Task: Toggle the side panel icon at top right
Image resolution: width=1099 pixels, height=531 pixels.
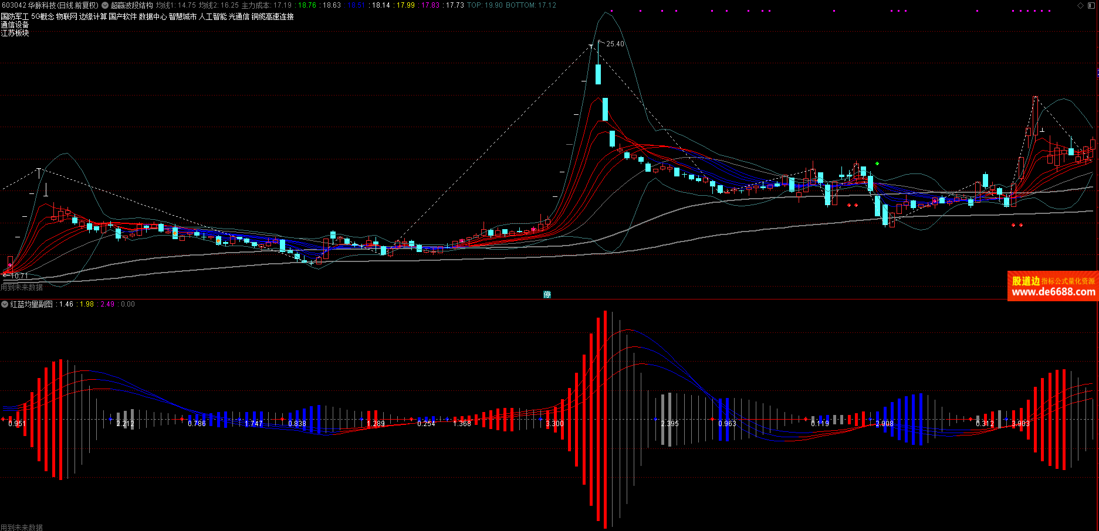Action: (x=1092, y=5)
